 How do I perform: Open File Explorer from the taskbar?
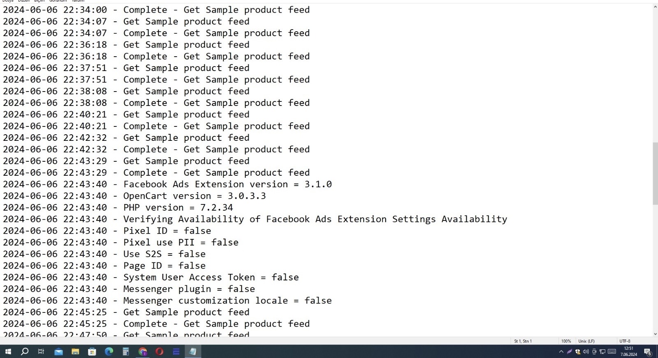[x=75, y=351]
